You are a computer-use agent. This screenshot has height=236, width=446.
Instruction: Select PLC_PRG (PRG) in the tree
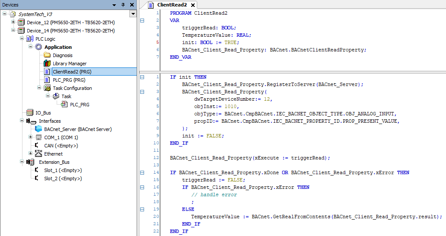click(x=69, y=80)
